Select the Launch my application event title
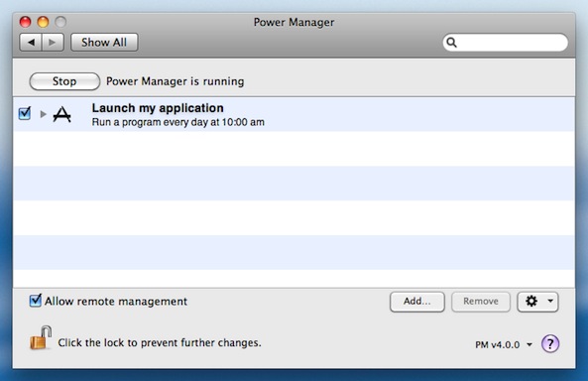Image resolution: width=588 pixels, height=381 pixels. 158,108
